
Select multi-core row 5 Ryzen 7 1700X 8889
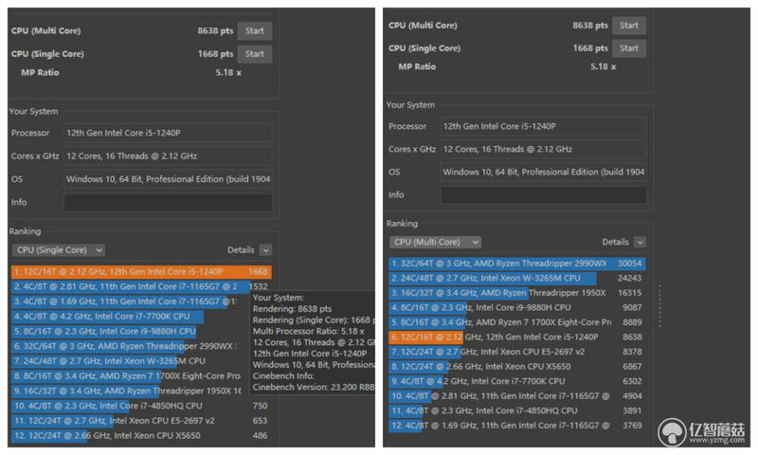[517, 322]
